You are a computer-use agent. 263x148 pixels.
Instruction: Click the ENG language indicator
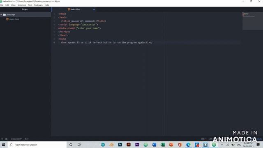(239, 145)
